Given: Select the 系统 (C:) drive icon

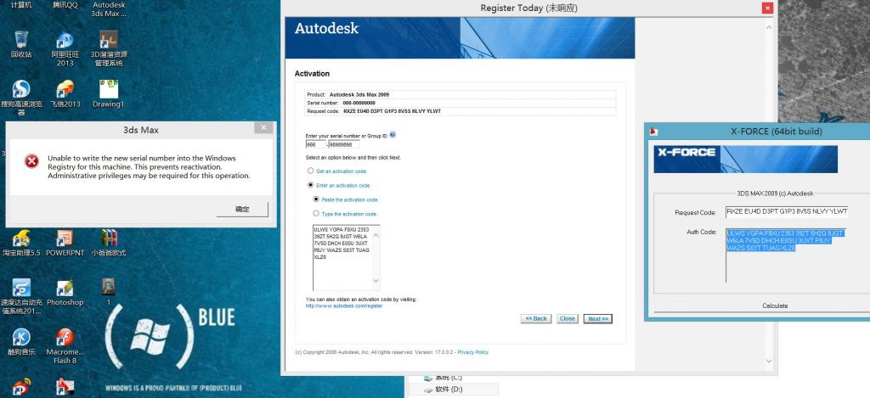Looking at the screenshot, I should click(428, 378).
